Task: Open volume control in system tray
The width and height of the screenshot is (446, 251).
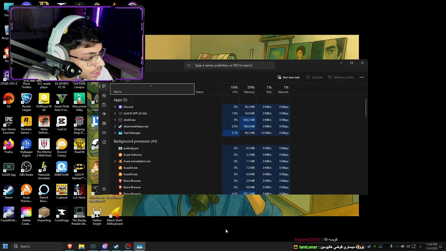Action: pos(408,246)
